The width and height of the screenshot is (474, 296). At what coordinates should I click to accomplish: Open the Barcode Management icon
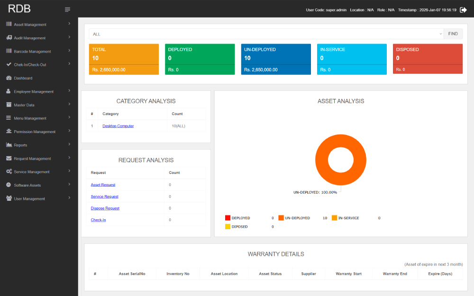9,51
